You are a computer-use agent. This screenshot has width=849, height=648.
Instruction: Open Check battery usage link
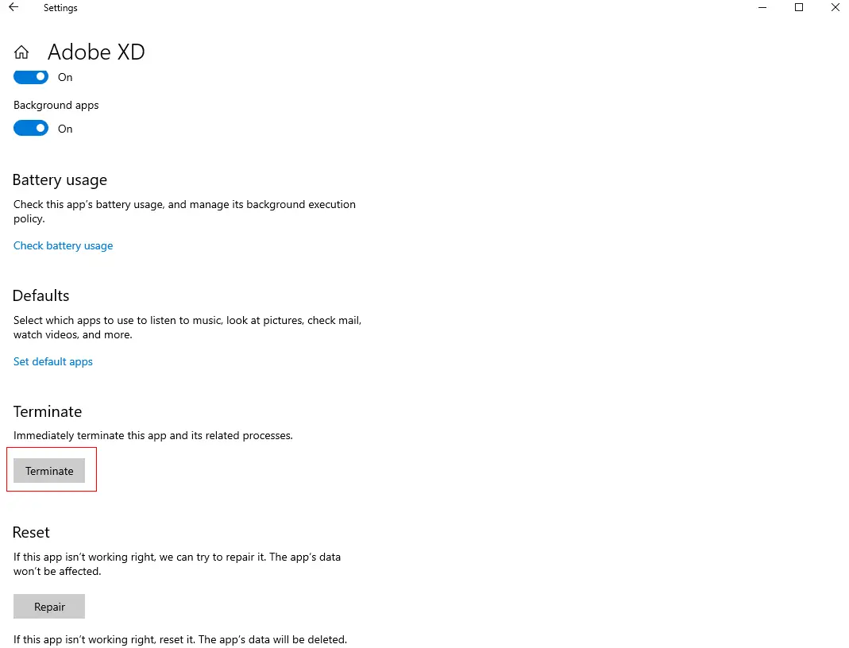(x=63, y=245)
